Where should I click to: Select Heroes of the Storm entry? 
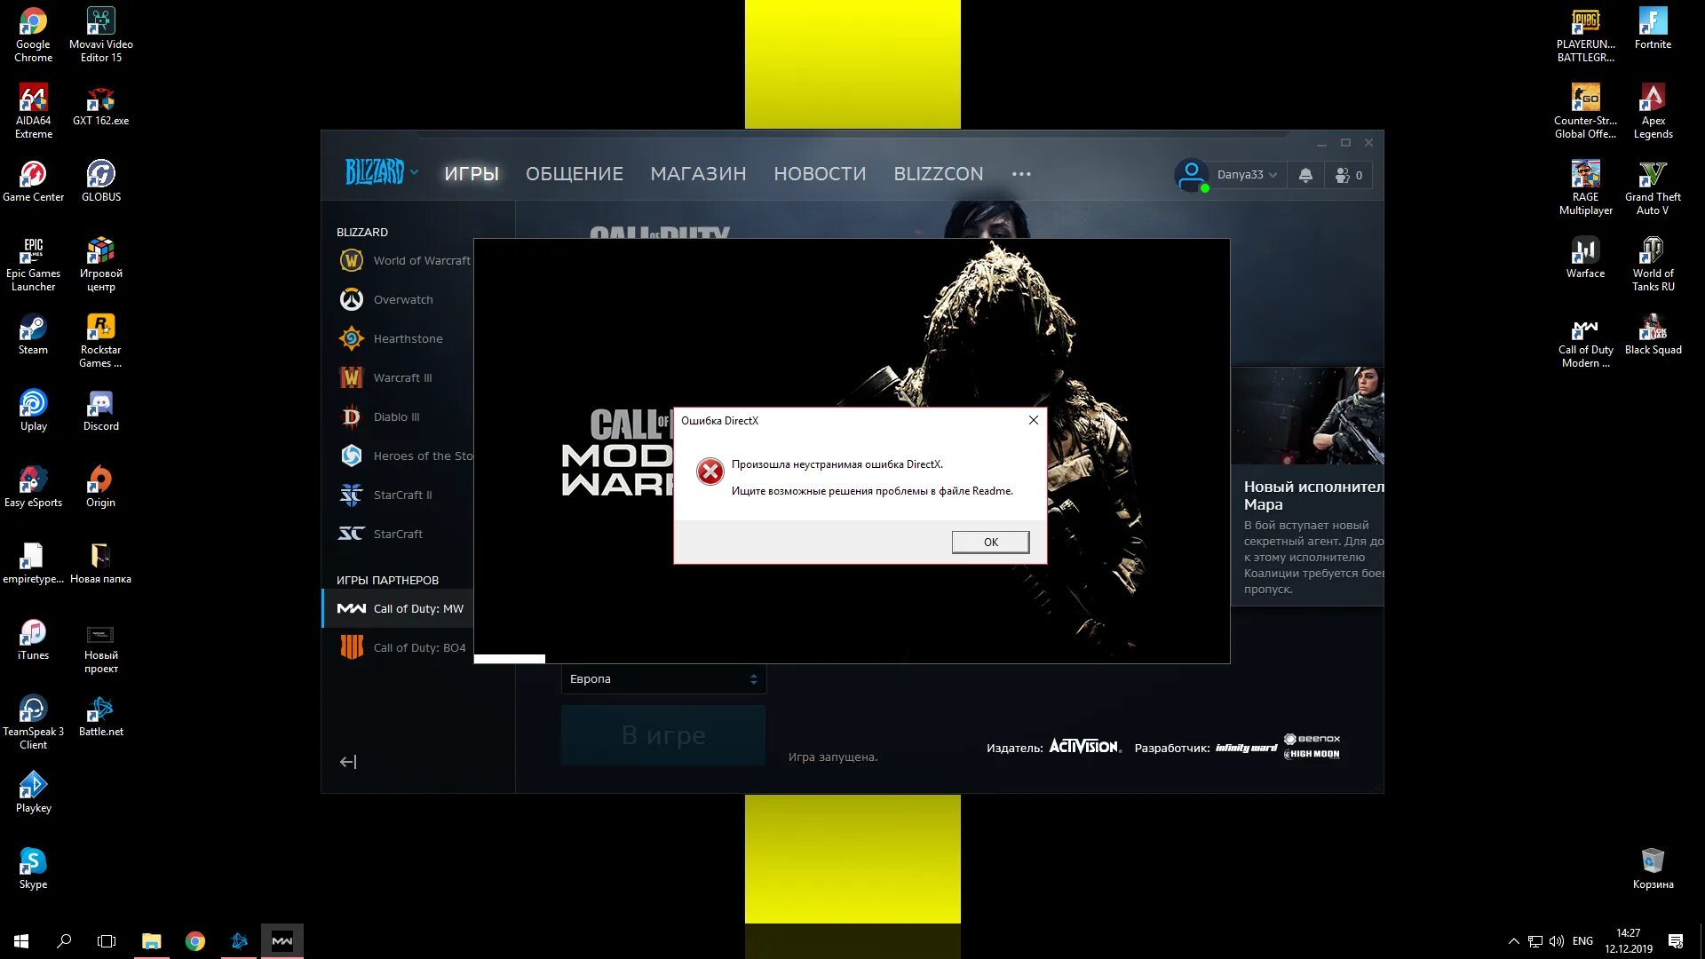point(405,456)
